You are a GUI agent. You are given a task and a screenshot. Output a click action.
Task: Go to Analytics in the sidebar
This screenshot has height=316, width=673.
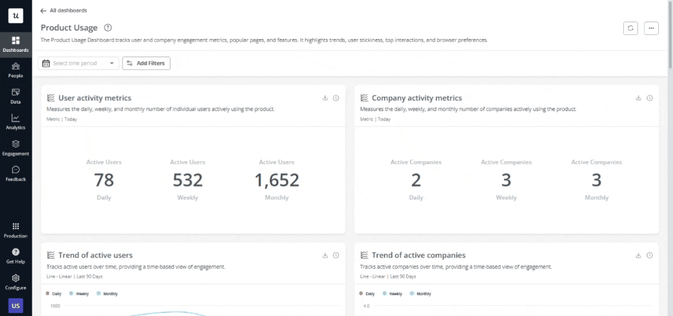click(15, 121)
